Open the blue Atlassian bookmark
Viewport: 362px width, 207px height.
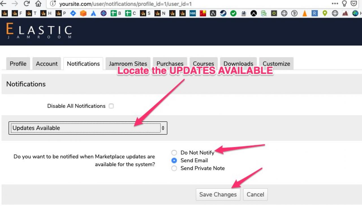(93, 13)
